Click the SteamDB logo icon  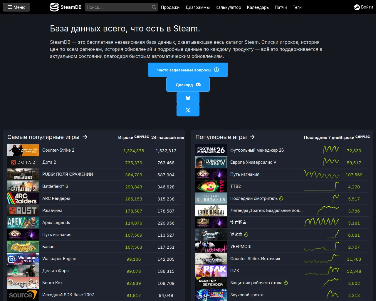[54, 7]
